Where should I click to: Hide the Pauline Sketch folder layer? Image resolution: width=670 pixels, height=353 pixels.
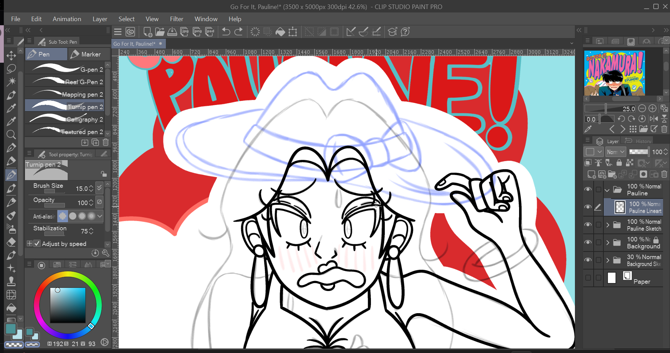click(588, 224)
